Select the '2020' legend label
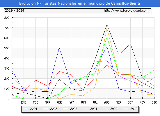Screen dimensions: 160x116 point(114,109)
